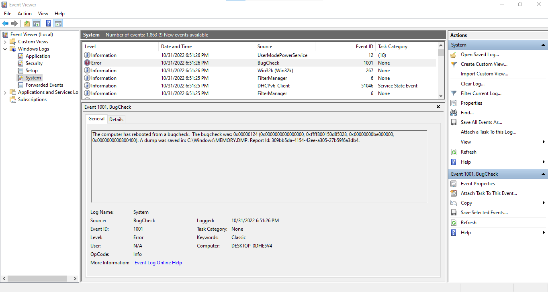
Task: Click the Attach Task To This Event icon
Action: [454, 193]
